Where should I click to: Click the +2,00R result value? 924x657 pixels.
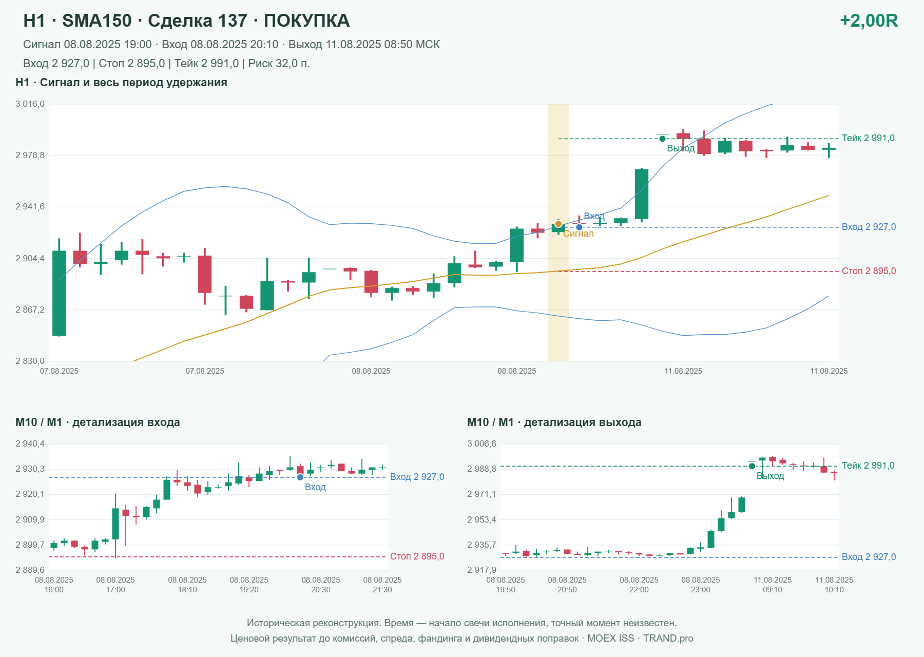[x=869, y=21]
